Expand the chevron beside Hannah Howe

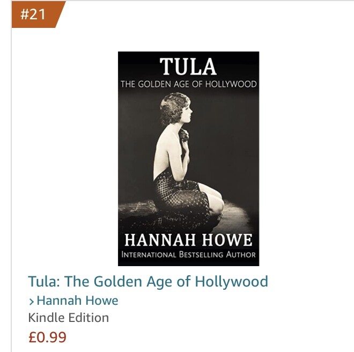[x=32, y=302]
